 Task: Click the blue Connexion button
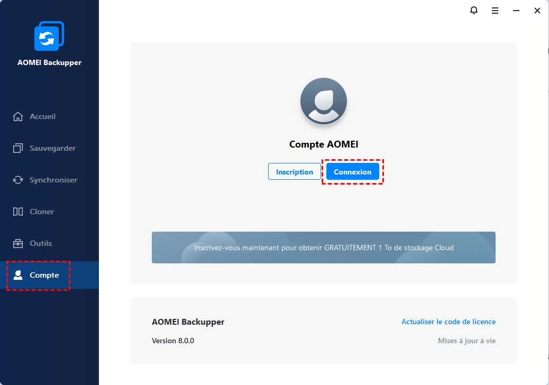(353, 171)
